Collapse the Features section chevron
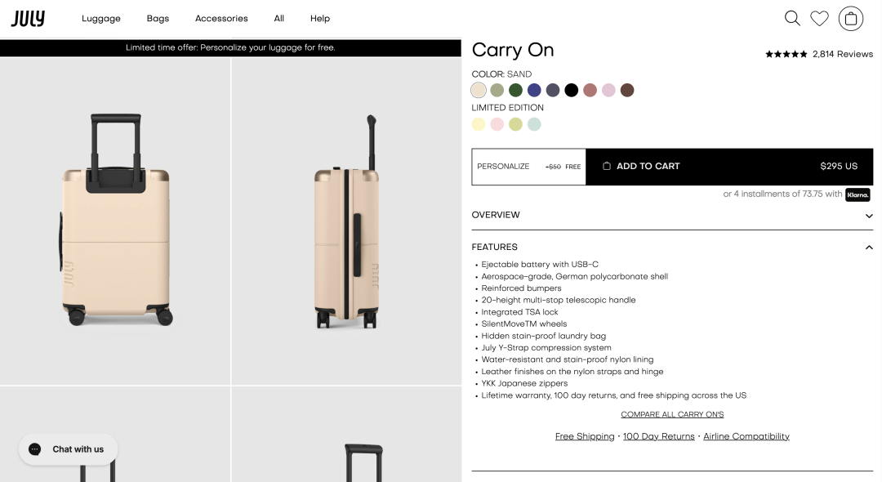The height and width of the screenshot is (482, 882). click(869, 248)
